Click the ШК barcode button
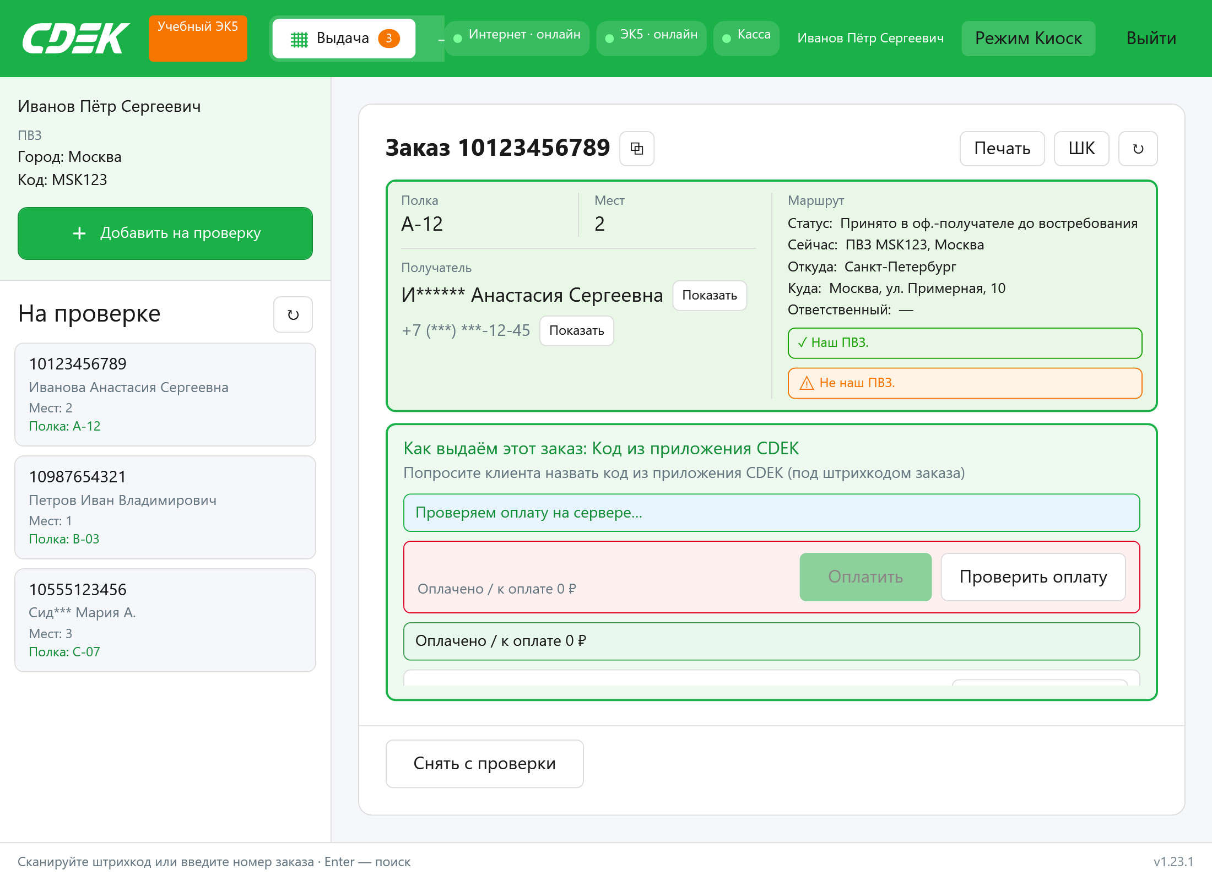The image size is (1212, 881). click(x=1081, y=148)
